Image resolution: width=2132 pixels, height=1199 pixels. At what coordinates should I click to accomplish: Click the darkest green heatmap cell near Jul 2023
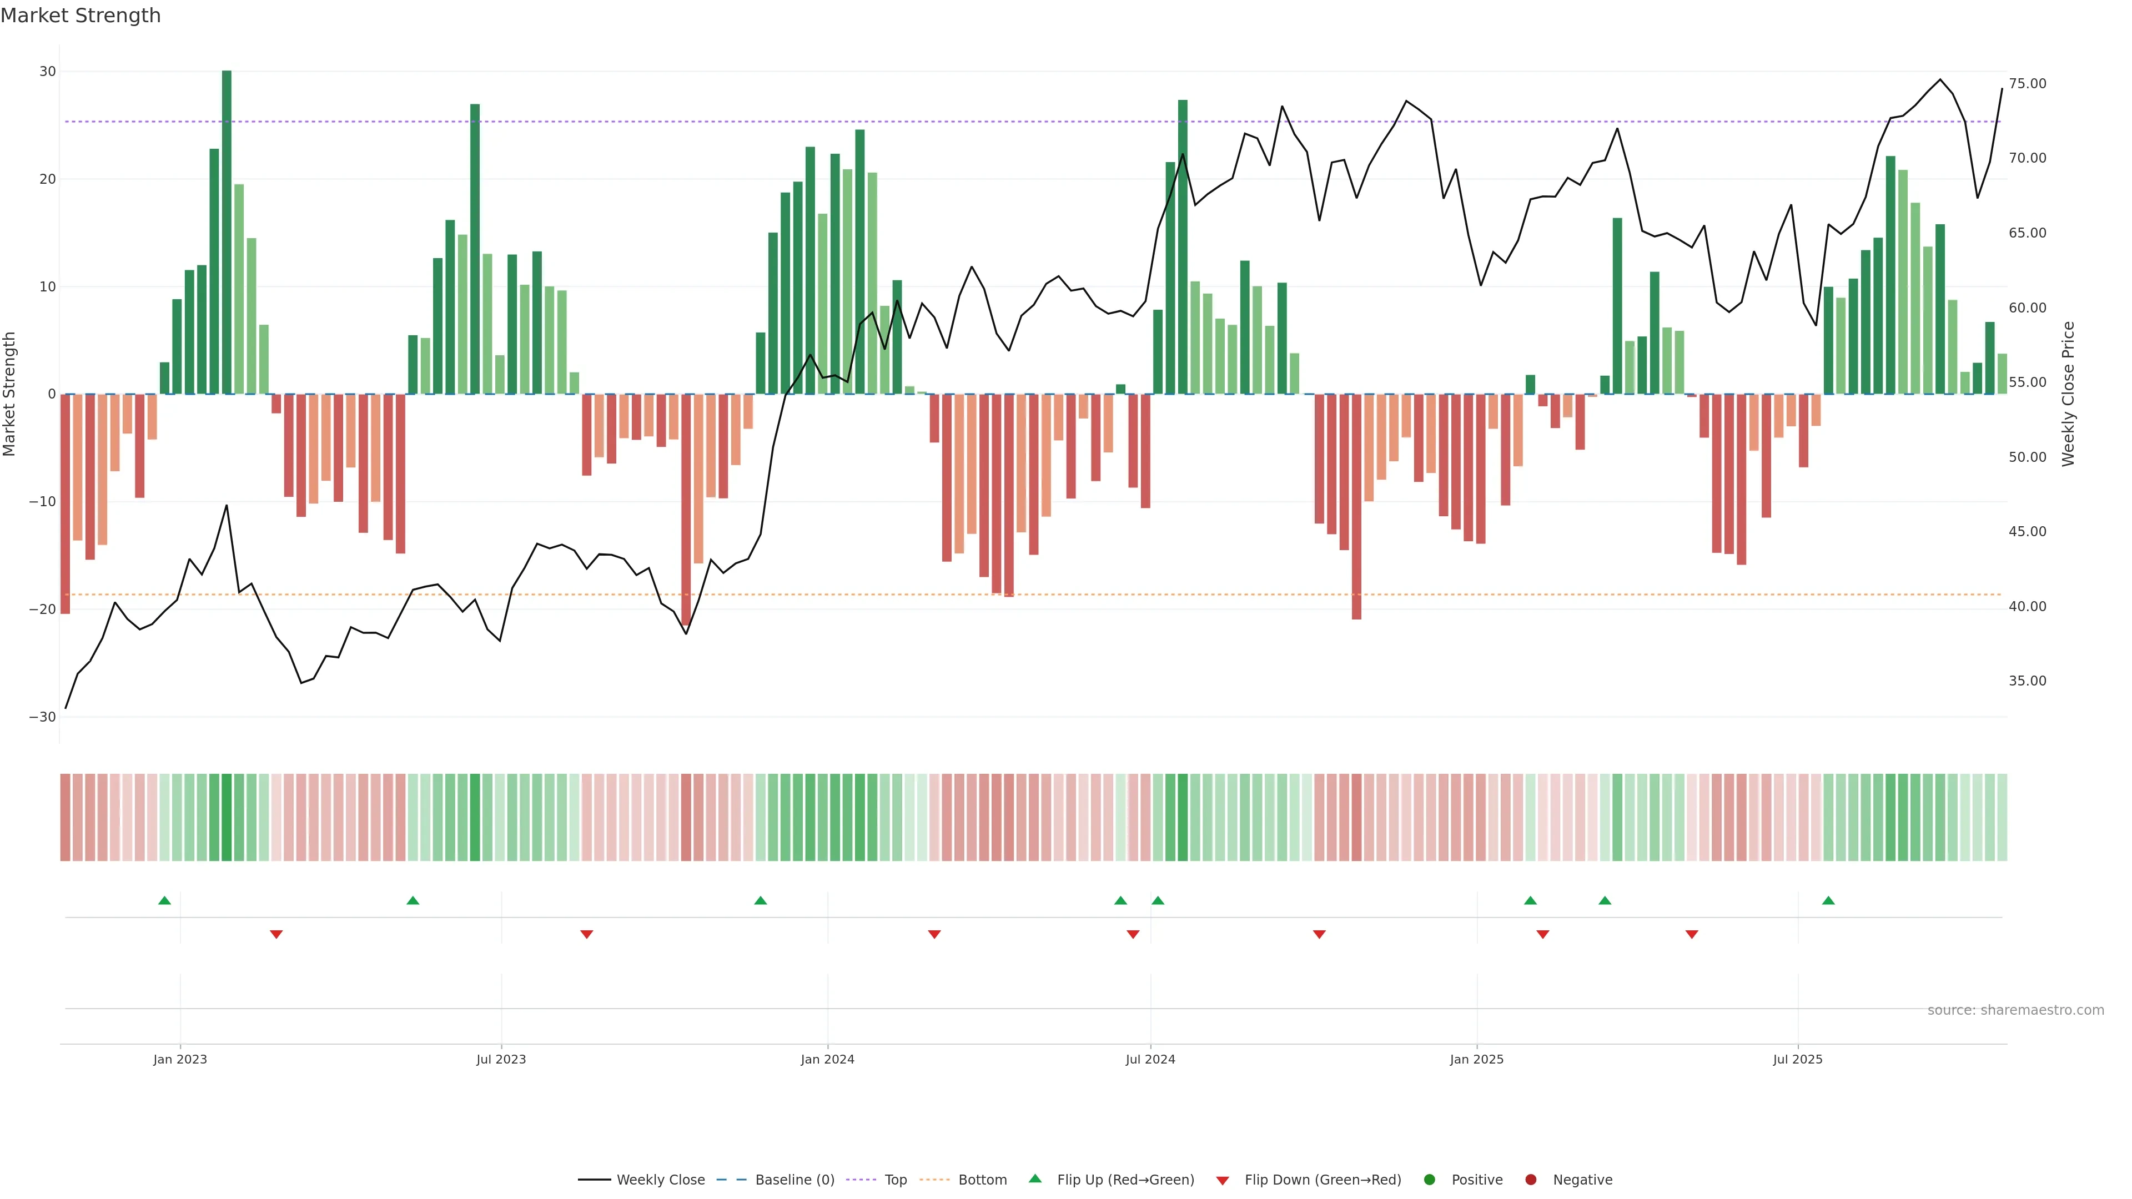(x=475, y=818)
